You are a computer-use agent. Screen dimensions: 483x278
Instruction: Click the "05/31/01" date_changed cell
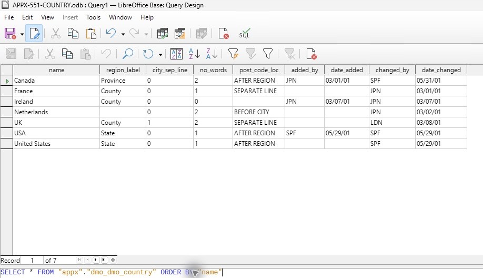(x=441, y=81)
